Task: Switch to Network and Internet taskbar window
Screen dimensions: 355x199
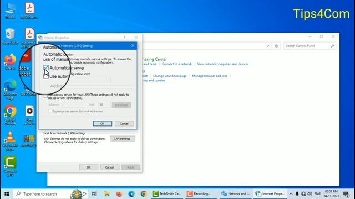Action: coord(236,194)
